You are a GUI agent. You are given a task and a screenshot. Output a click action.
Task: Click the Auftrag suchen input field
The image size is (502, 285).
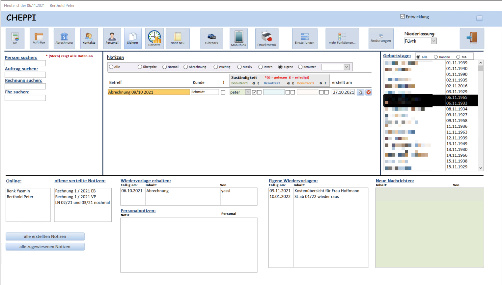coord(25,75)
